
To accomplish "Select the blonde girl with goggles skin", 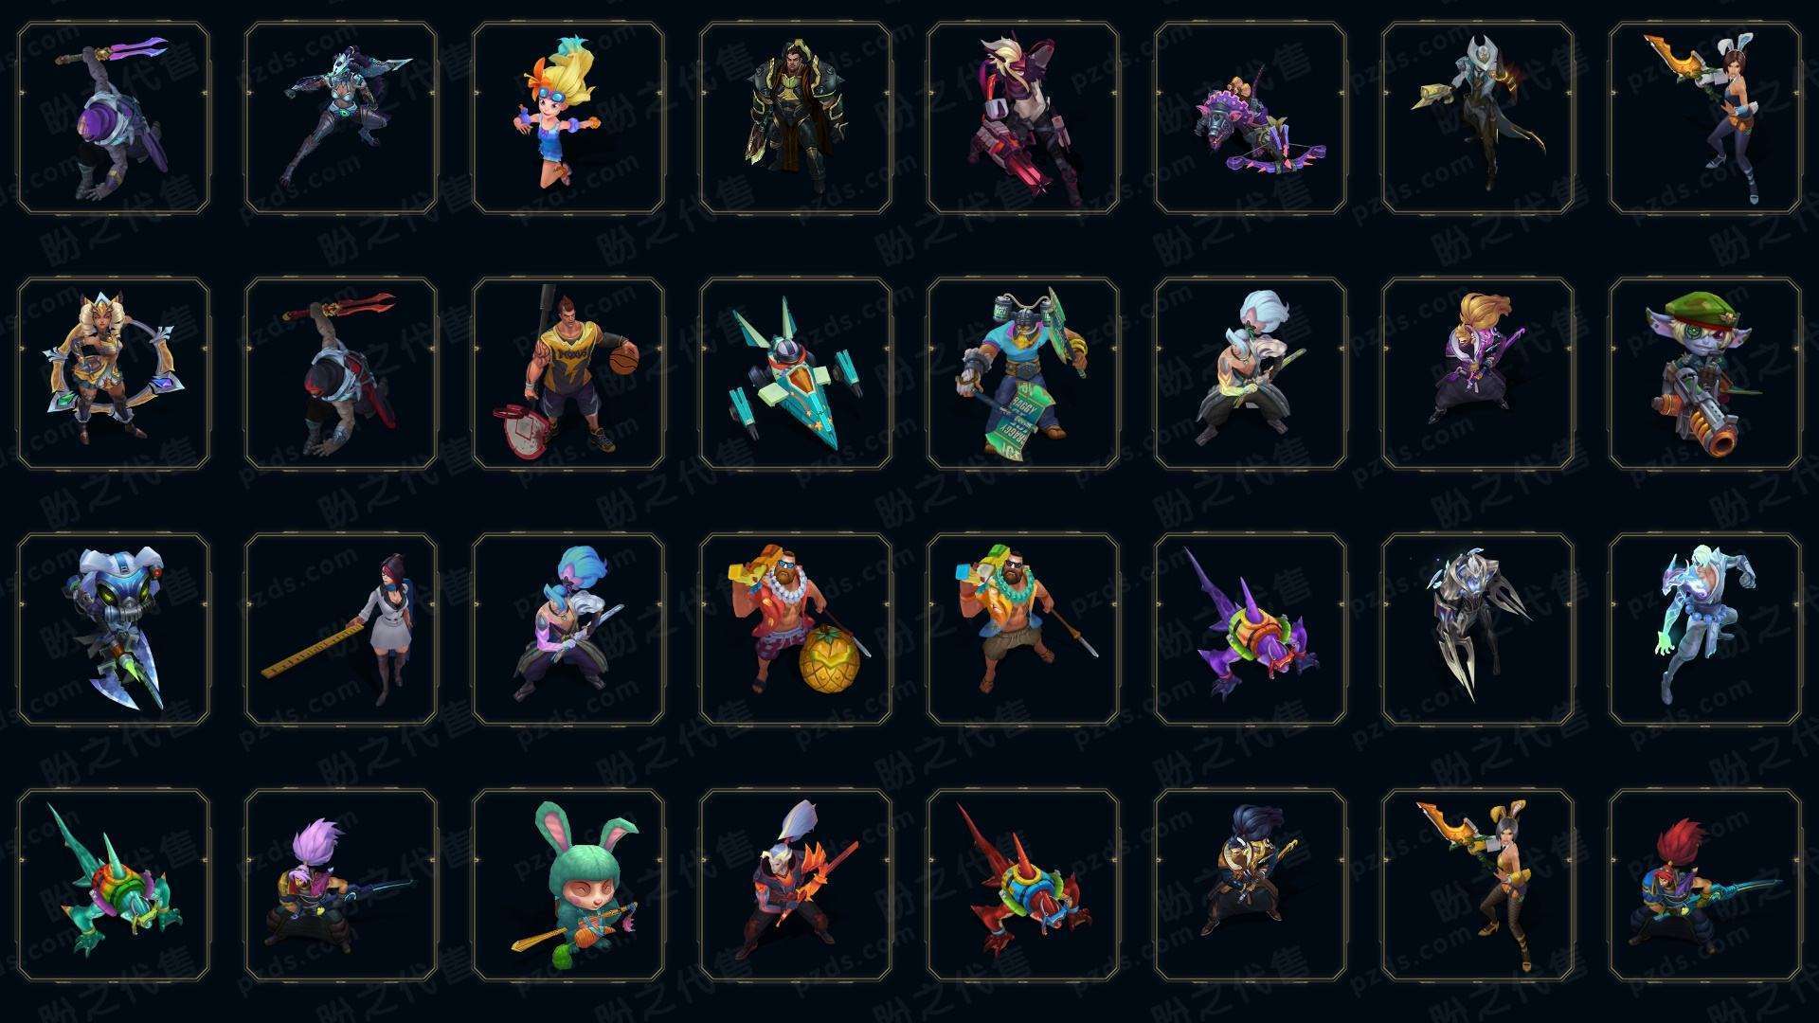I will 568,118.
